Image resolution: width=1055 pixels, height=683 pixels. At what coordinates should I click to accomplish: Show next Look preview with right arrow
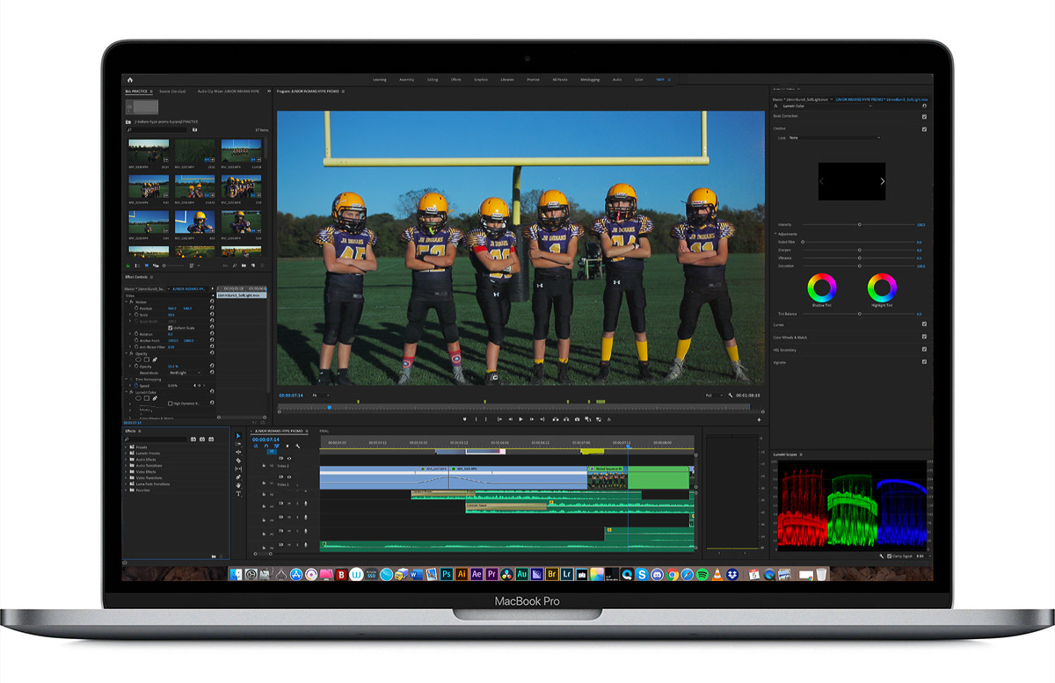click(x=883, y=181)
